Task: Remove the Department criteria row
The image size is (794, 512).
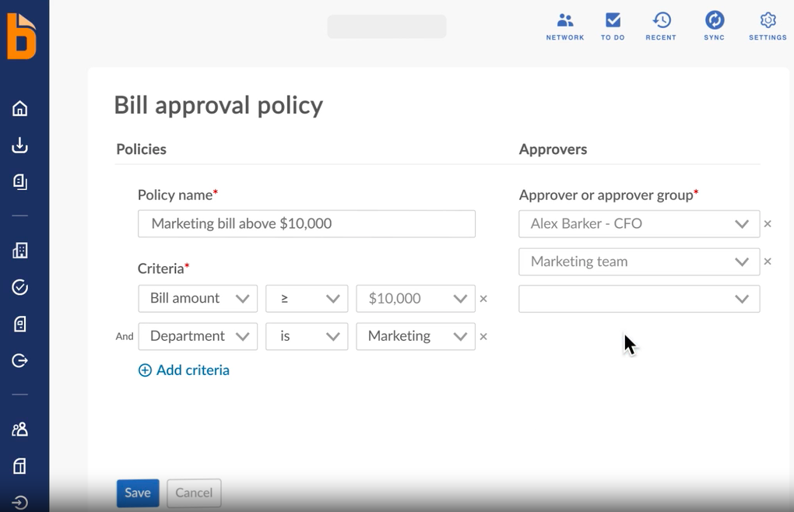Action: click(483, 336)
